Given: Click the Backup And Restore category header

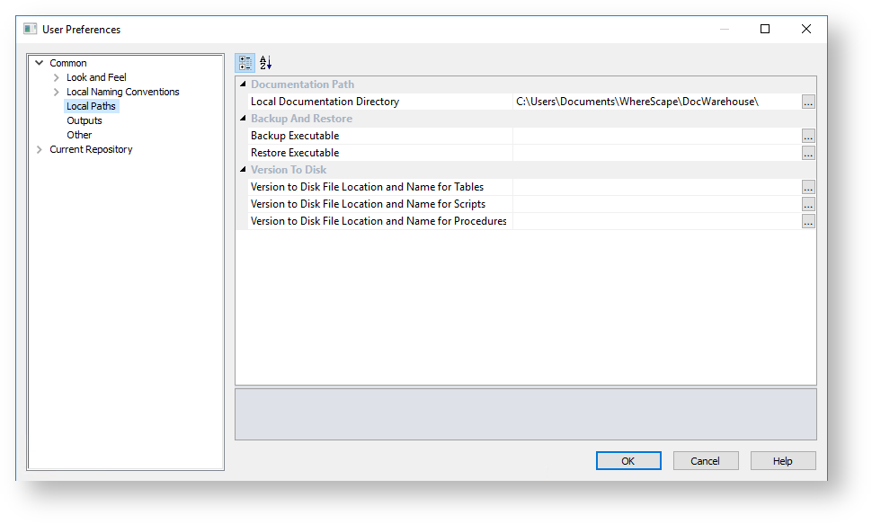Looking at the screenshot, I should click(301, 119).
